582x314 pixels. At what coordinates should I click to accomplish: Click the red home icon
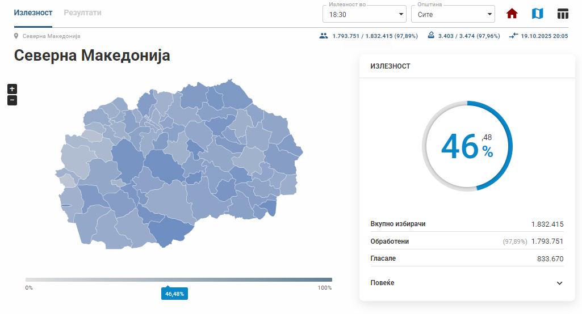click(x=512, y=14)
